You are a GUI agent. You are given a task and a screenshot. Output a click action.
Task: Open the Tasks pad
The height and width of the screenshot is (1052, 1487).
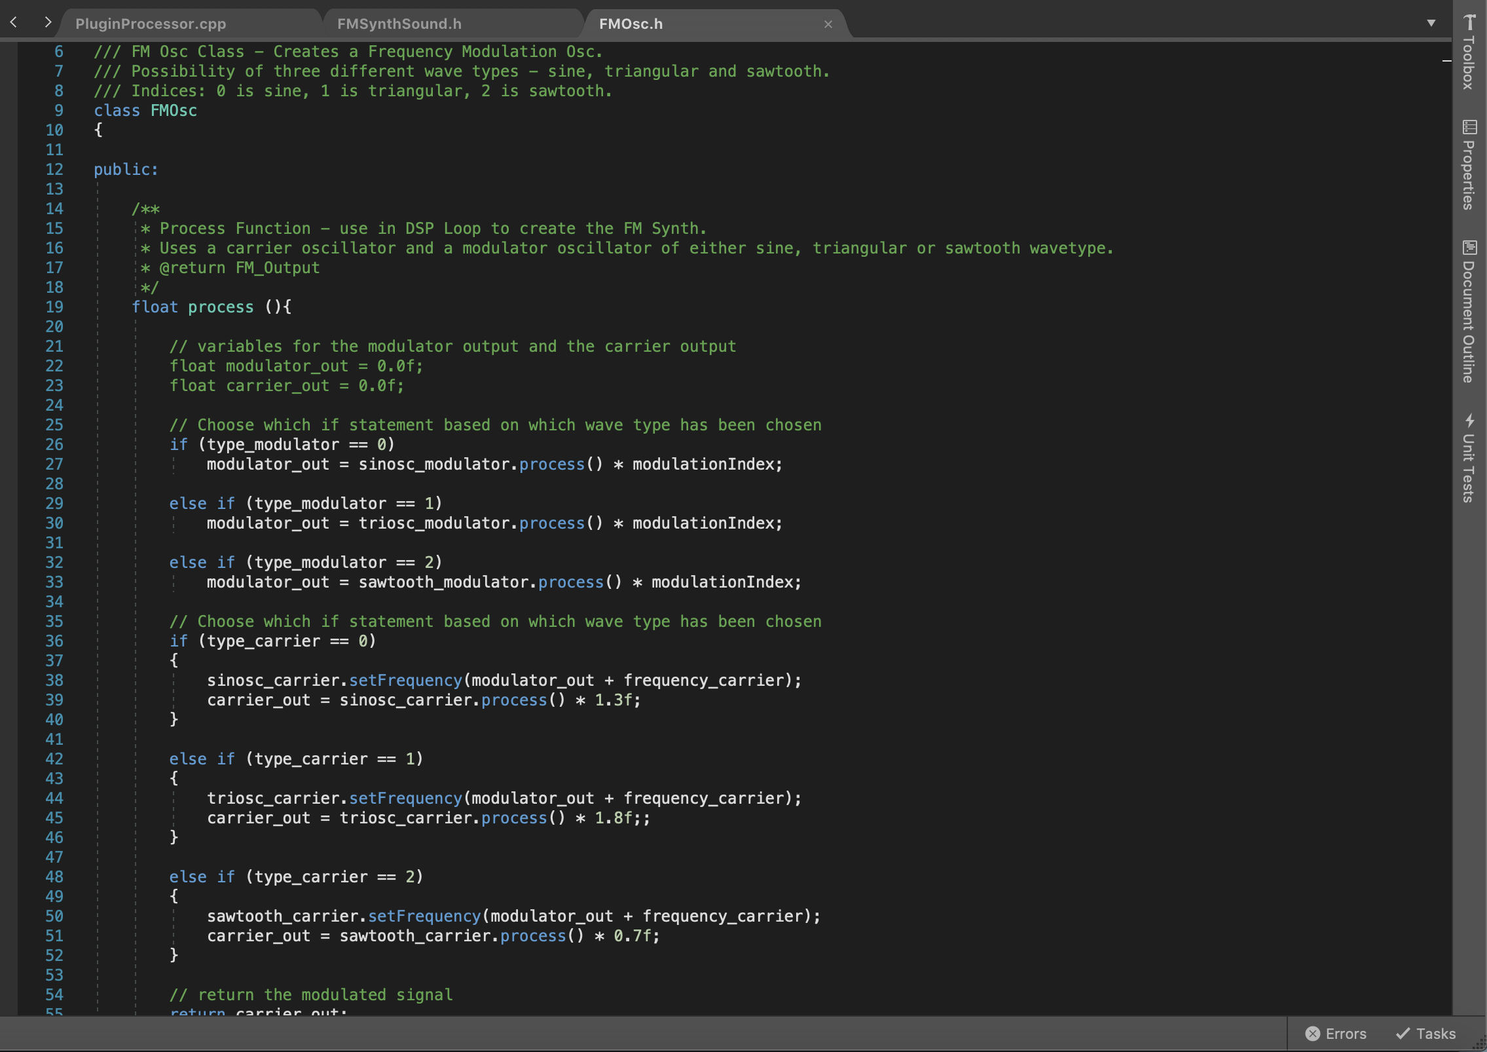pyautogui.click(x=1425, y=1034)
